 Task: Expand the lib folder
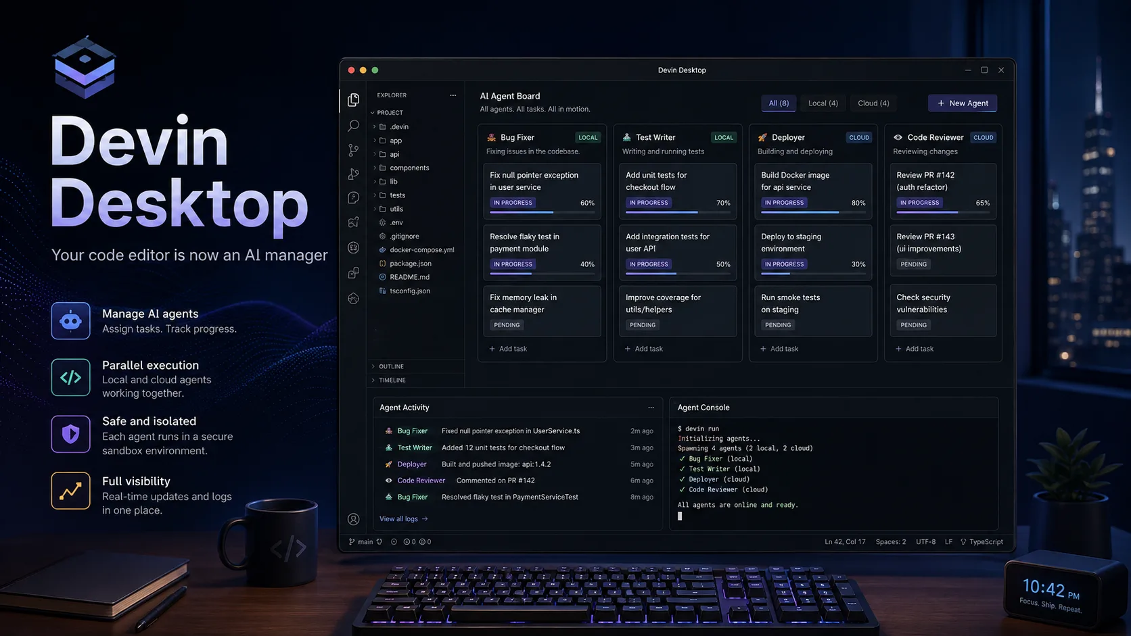pos(375,181)
